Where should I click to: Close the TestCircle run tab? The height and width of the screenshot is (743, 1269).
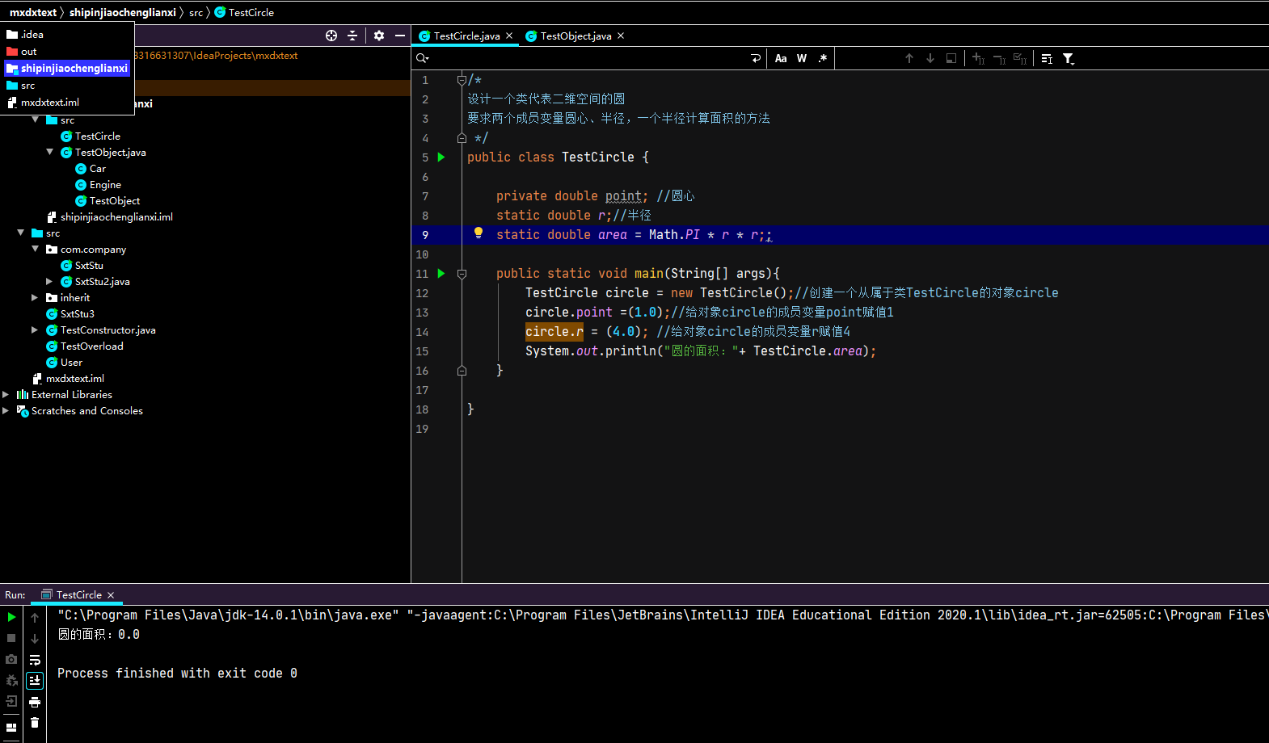(x=111, y=595)
